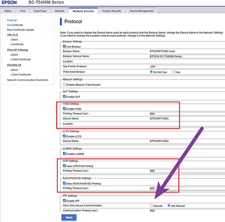The image size is (225, 222).
Task: Uncheck the Enable WSD checkbox
Action: click(x=64, y=109)
